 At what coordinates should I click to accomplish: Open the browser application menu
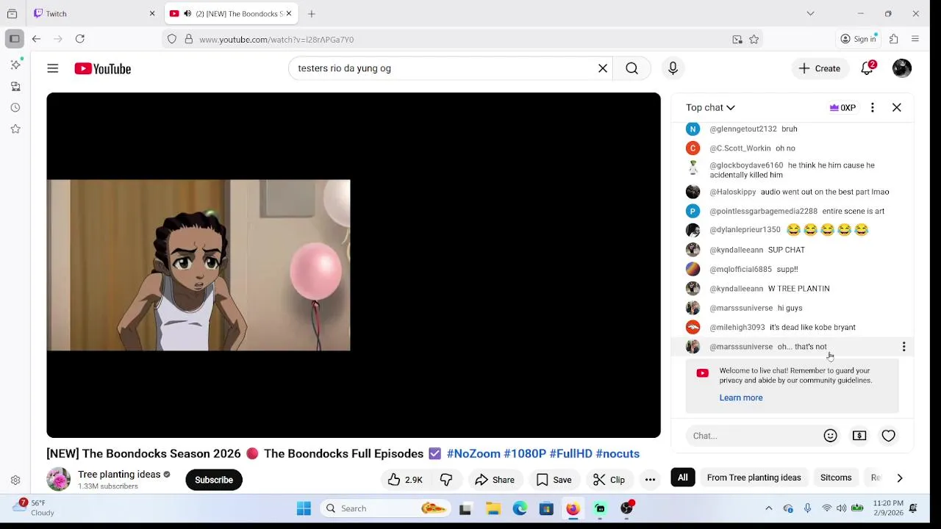[x=915, y=39]
